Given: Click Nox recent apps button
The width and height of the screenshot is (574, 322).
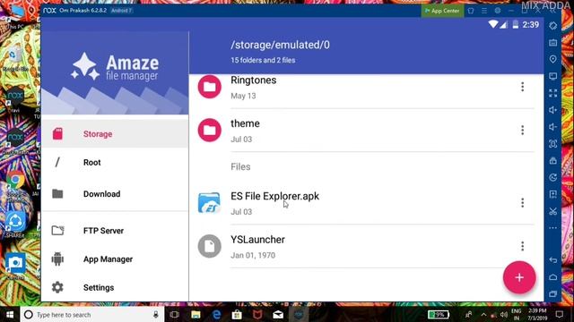Looking at the screenshot, I should click(552, 294).
